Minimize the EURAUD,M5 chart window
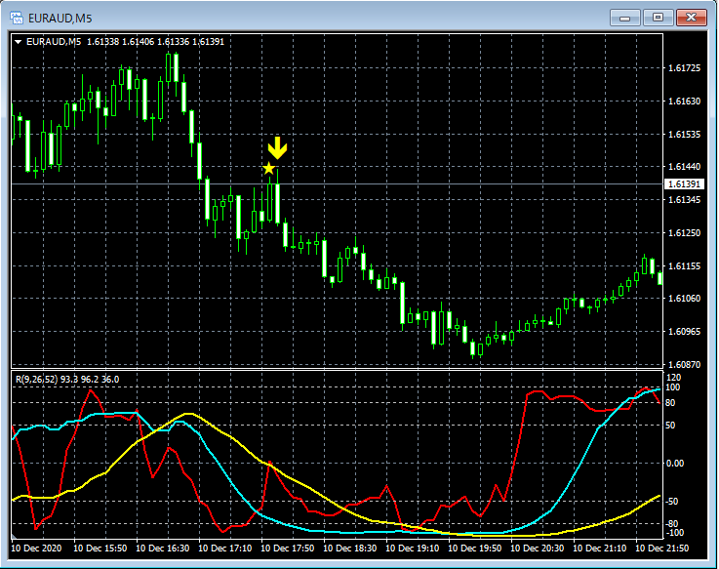Screen dimensions: 719x569 [625, 17]
